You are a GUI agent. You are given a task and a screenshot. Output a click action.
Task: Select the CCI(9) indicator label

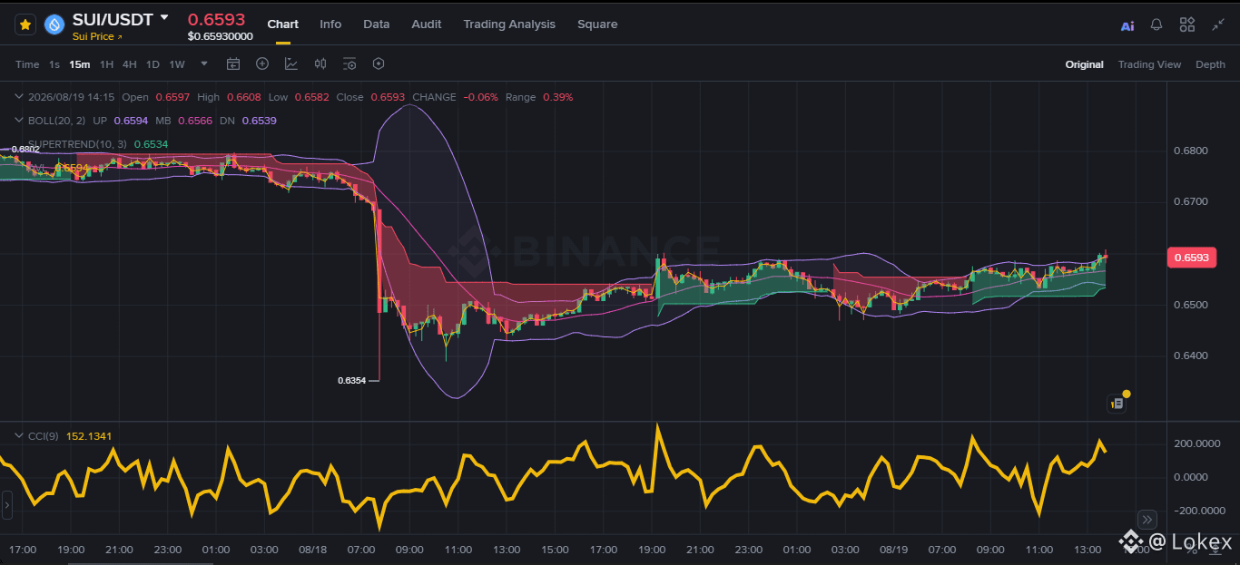click(44, 436)
